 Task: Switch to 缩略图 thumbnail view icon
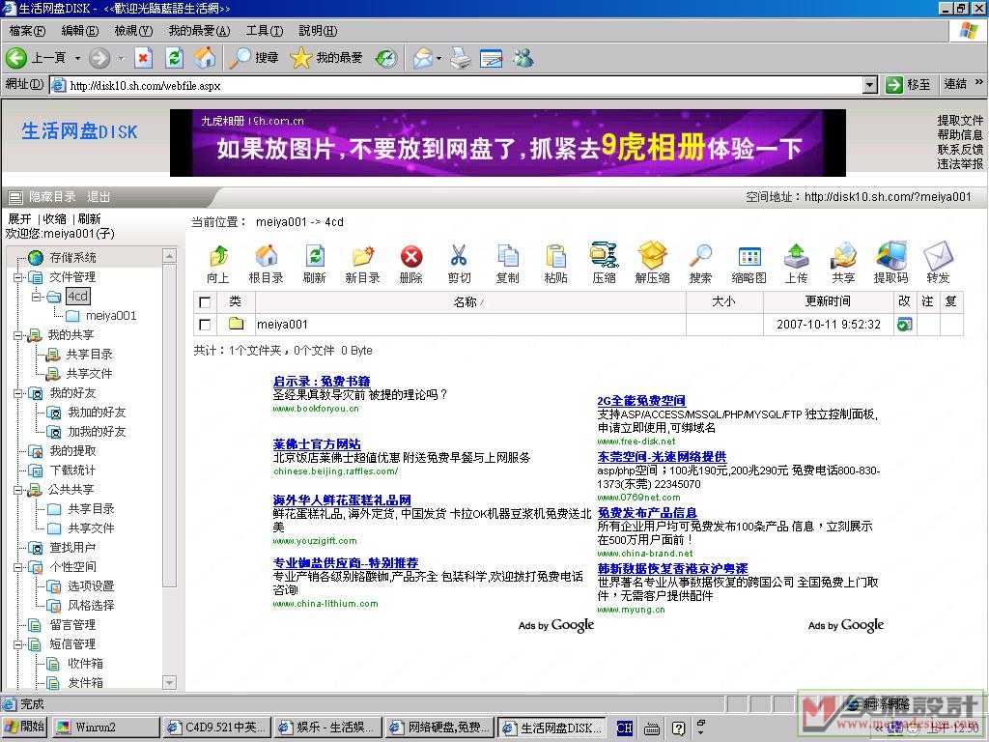coord(749,256)
